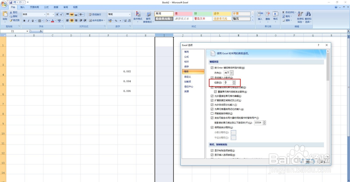Click the Align Text Right icon
Viewport: 350px width, 182px height.
point(76,21)
